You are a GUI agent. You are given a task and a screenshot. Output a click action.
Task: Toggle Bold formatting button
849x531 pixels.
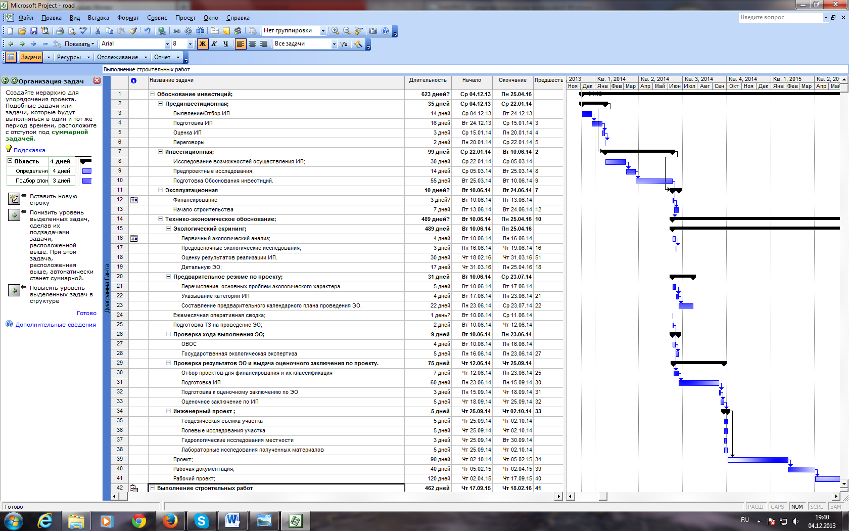pos(202,44)
